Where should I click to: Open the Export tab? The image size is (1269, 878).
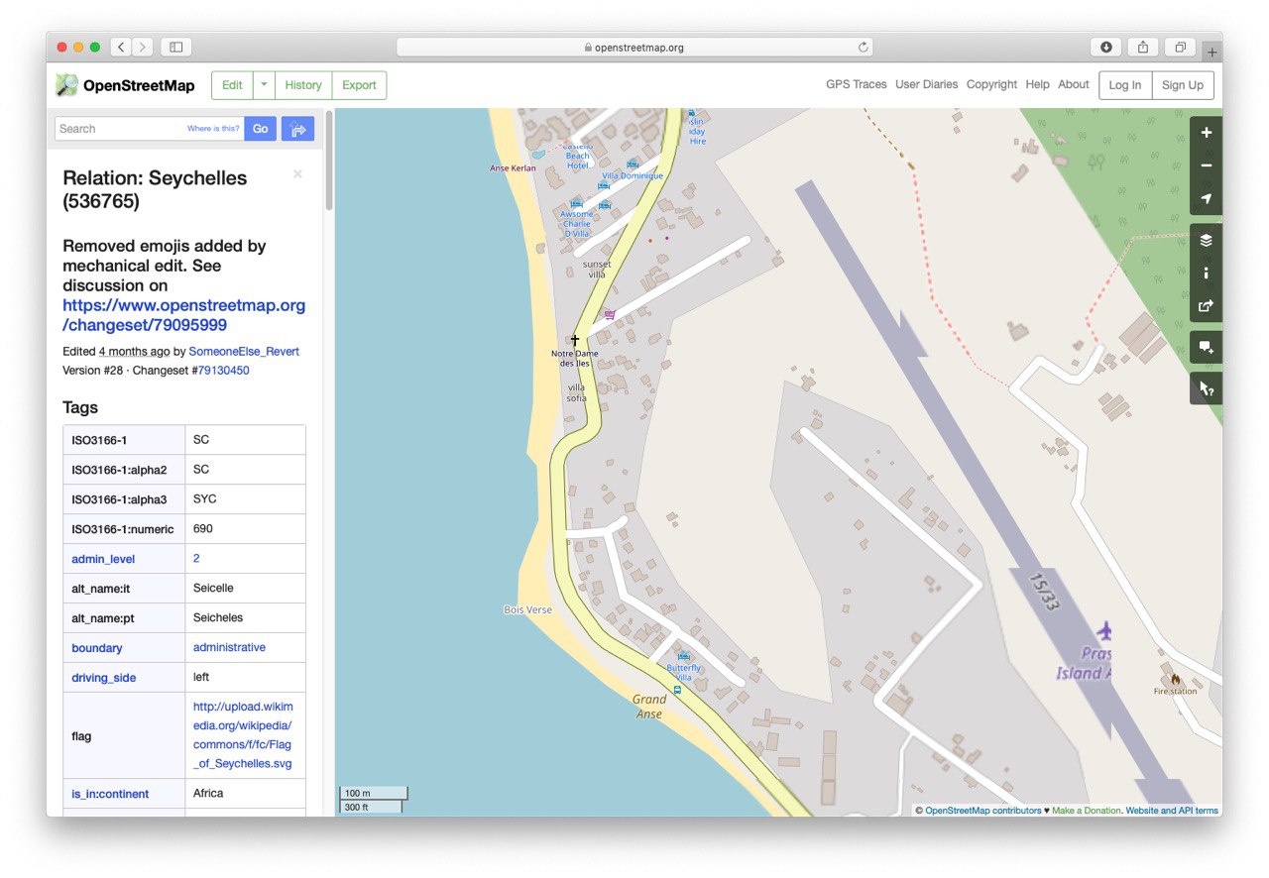[x=359, y=85]
